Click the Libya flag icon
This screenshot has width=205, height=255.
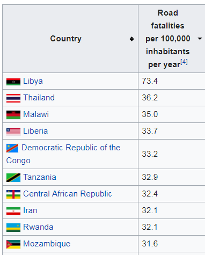pyautogui.click(x=13, y=82)
